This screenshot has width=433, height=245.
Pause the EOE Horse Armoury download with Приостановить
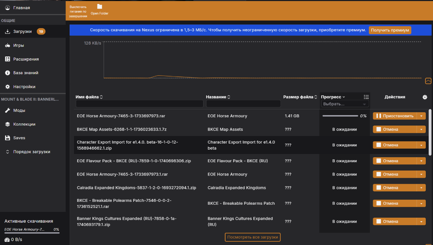point(395,116)
